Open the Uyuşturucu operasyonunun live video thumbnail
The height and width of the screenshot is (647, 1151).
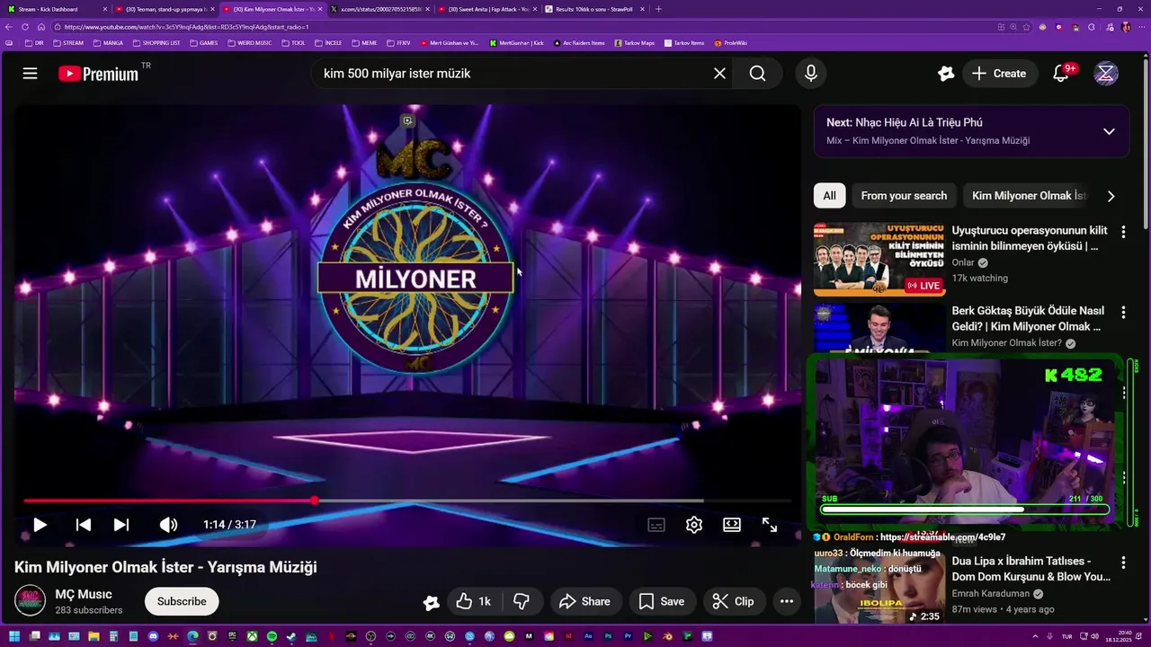pyautogui.click(x=879, y=259)
